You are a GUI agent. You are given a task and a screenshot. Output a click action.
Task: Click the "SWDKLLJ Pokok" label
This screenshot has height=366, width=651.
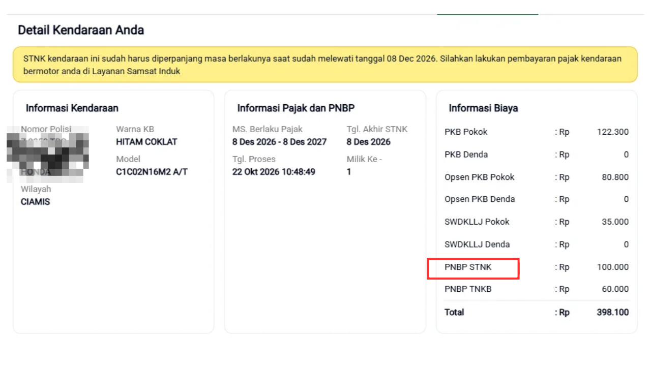(477, 222)
